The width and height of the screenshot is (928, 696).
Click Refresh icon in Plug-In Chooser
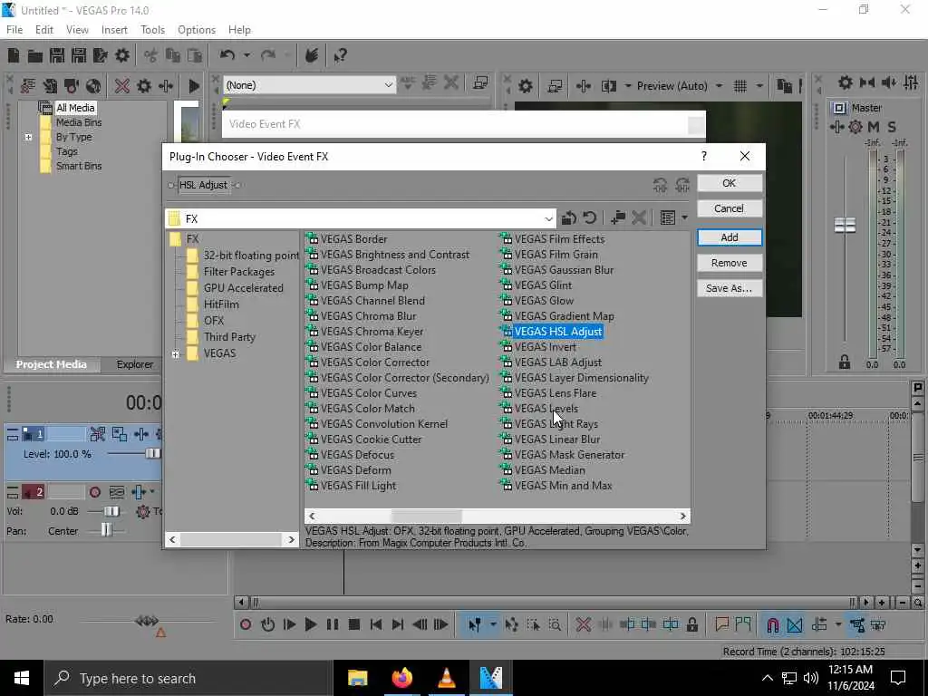(589, 218)
